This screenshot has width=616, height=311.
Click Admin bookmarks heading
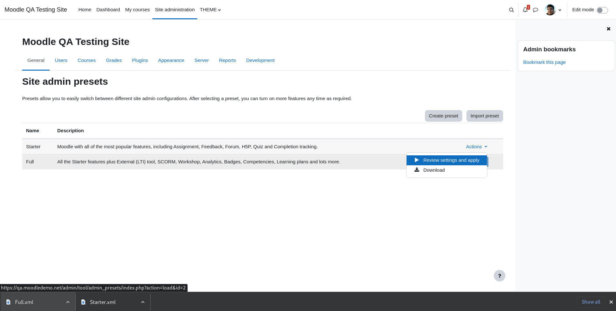point(549,49)
